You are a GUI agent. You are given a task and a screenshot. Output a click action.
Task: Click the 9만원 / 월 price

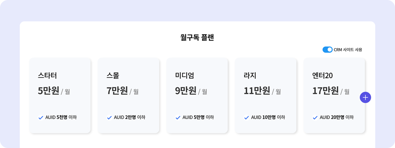(x=191, y=91)
